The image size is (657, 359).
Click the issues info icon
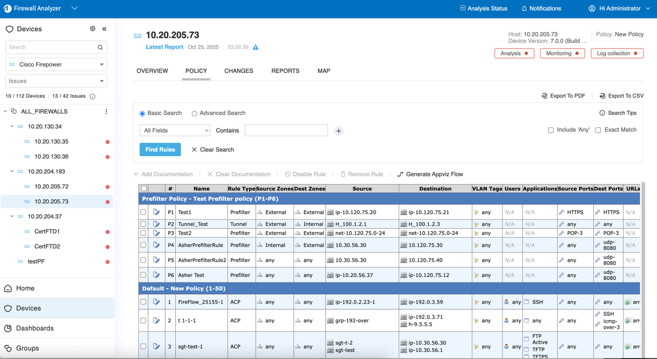pyautogui.click(x=93, y=96)
